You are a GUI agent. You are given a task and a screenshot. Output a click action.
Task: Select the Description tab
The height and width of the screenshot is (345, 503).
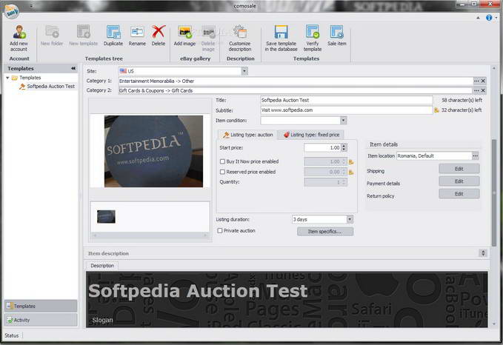point(102,266)
